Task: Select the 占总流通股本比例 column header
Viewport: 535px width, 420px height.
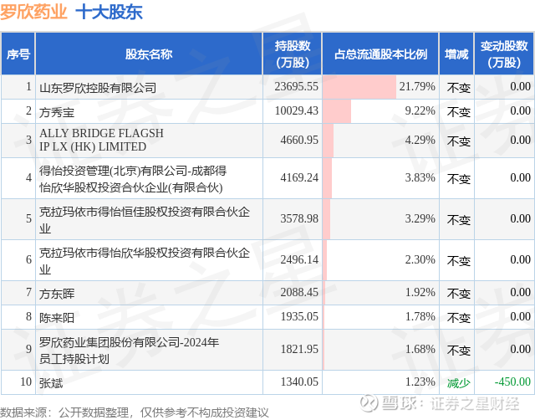Action: pyautogui.click(x=380, y=54)
